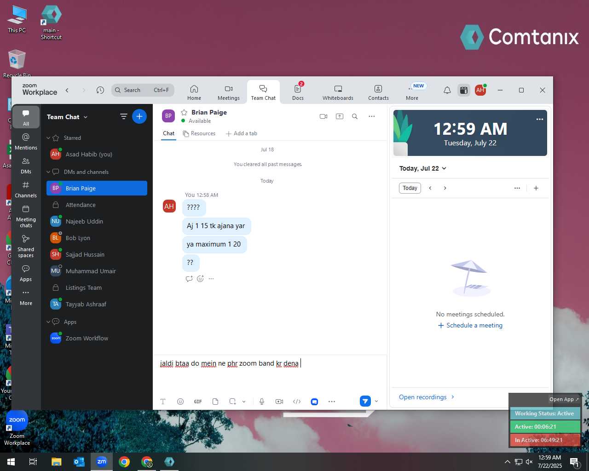This screenshot has width=589, height=471.
Task: Go back with the left arrow
Action: click(67, 90)
